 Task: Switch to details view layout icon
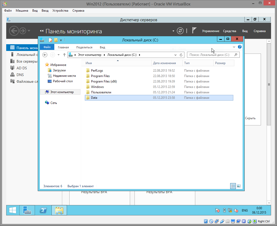point(233,186)
